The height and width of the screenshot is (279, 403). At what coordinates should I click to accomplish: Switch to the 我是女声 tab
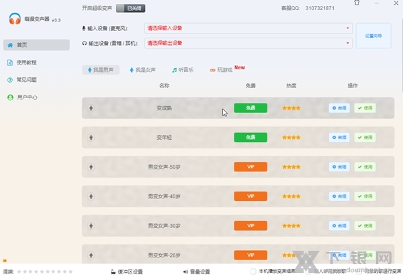pyautogui.click(x=142, y=70)
